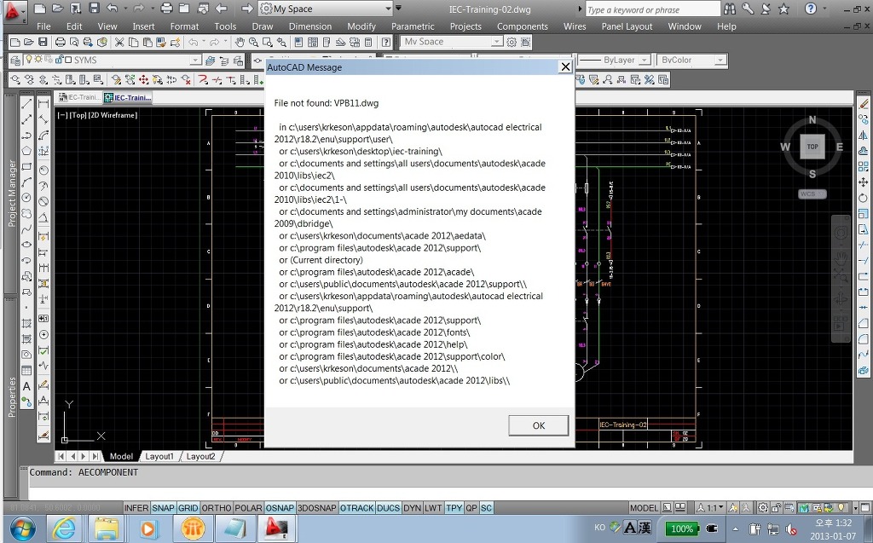Image resolution: width=873 pixels, height=543 pixels.
Task: Open the Components menu
Action: (522, 26)
